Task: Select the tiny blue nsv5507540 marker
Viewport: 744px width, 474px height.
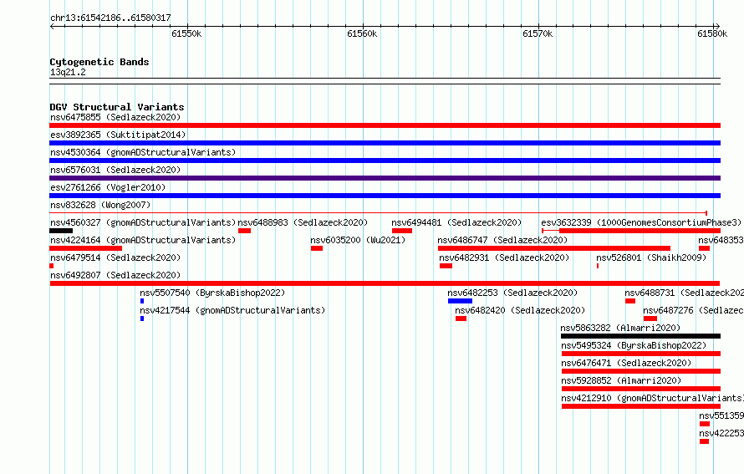Action: (x=142, y=301)
